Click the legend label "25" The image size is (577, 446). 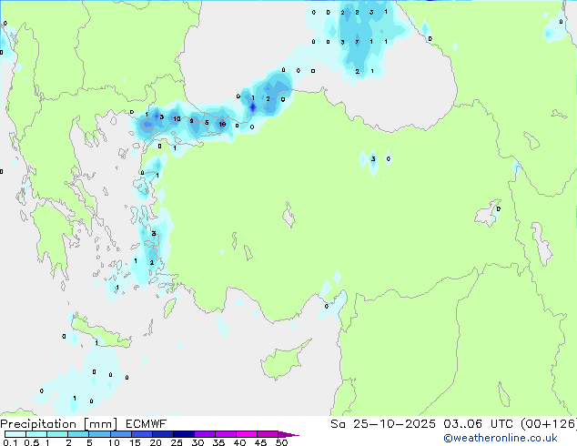(177, 442)
